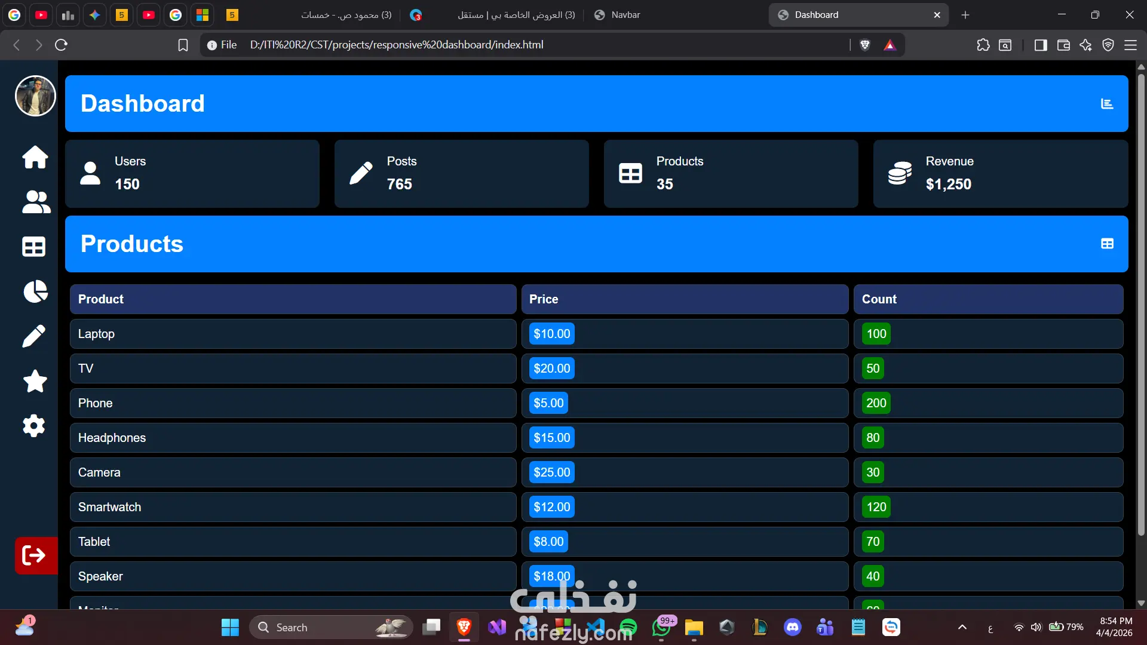Switch to the Navbar browser tab

(x=625, y=15)
